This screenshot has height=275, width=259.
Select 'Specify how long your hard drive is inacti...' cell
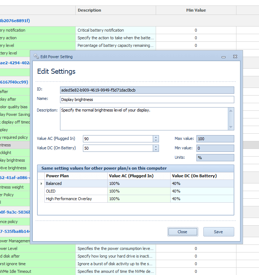click(116, 256)
